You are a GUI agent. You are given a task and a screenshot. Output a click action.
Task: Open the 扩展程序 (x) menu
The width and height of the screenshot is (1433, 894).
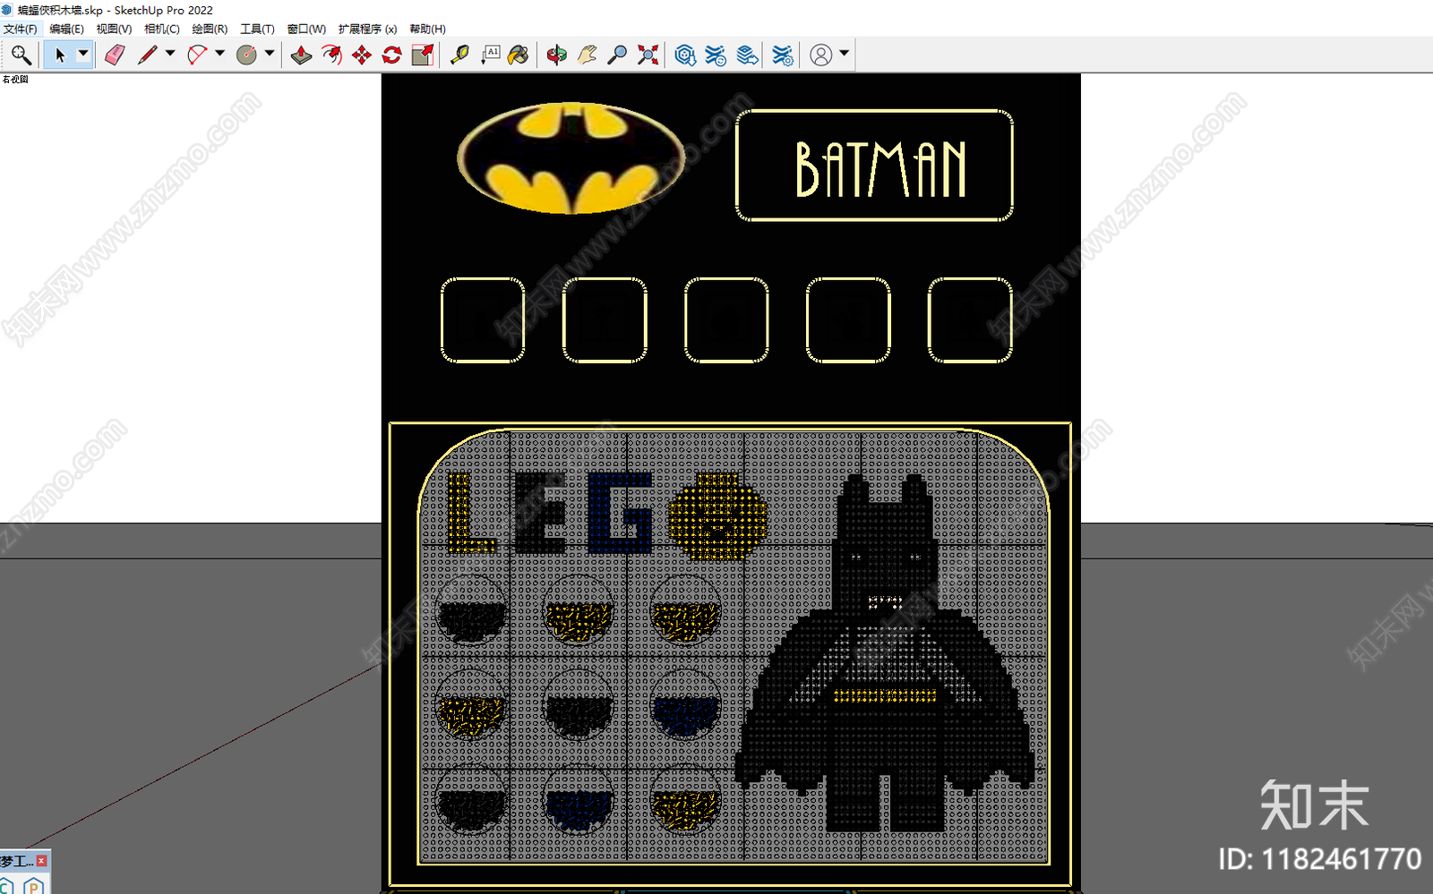[x=367, y=29]
